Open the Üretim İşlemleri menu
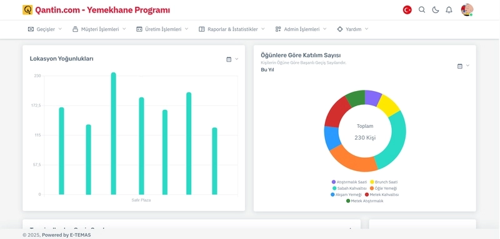 pos(162,29)
